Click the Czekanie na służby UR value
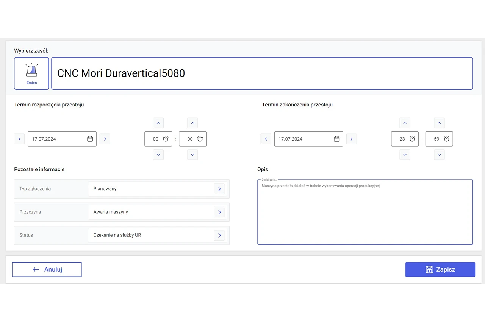 tap(117, 235)
